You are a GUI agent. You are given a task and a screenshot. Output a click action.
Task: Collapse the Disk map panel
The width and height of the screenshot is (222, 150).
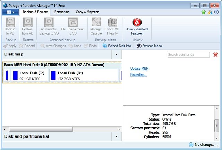tap(117, 54)
